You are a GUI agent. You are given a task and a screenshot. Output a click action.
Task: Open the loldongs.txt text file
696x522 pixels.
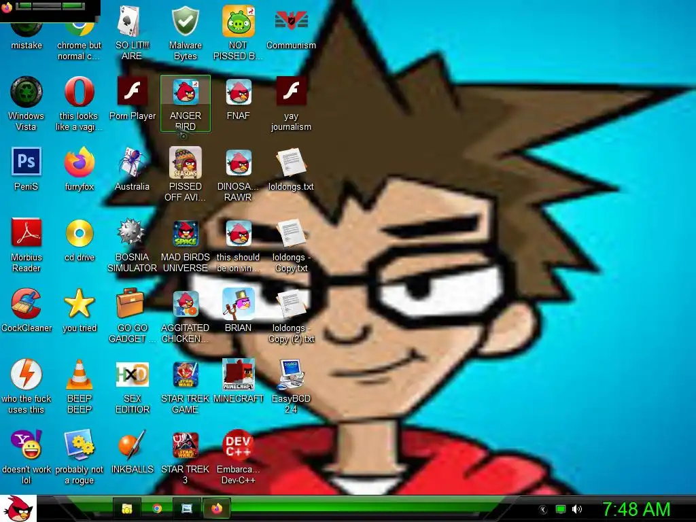point(291,169)
